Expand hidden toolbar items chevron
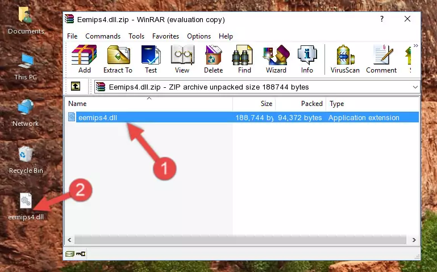437x272 pixels. [415, 45]
